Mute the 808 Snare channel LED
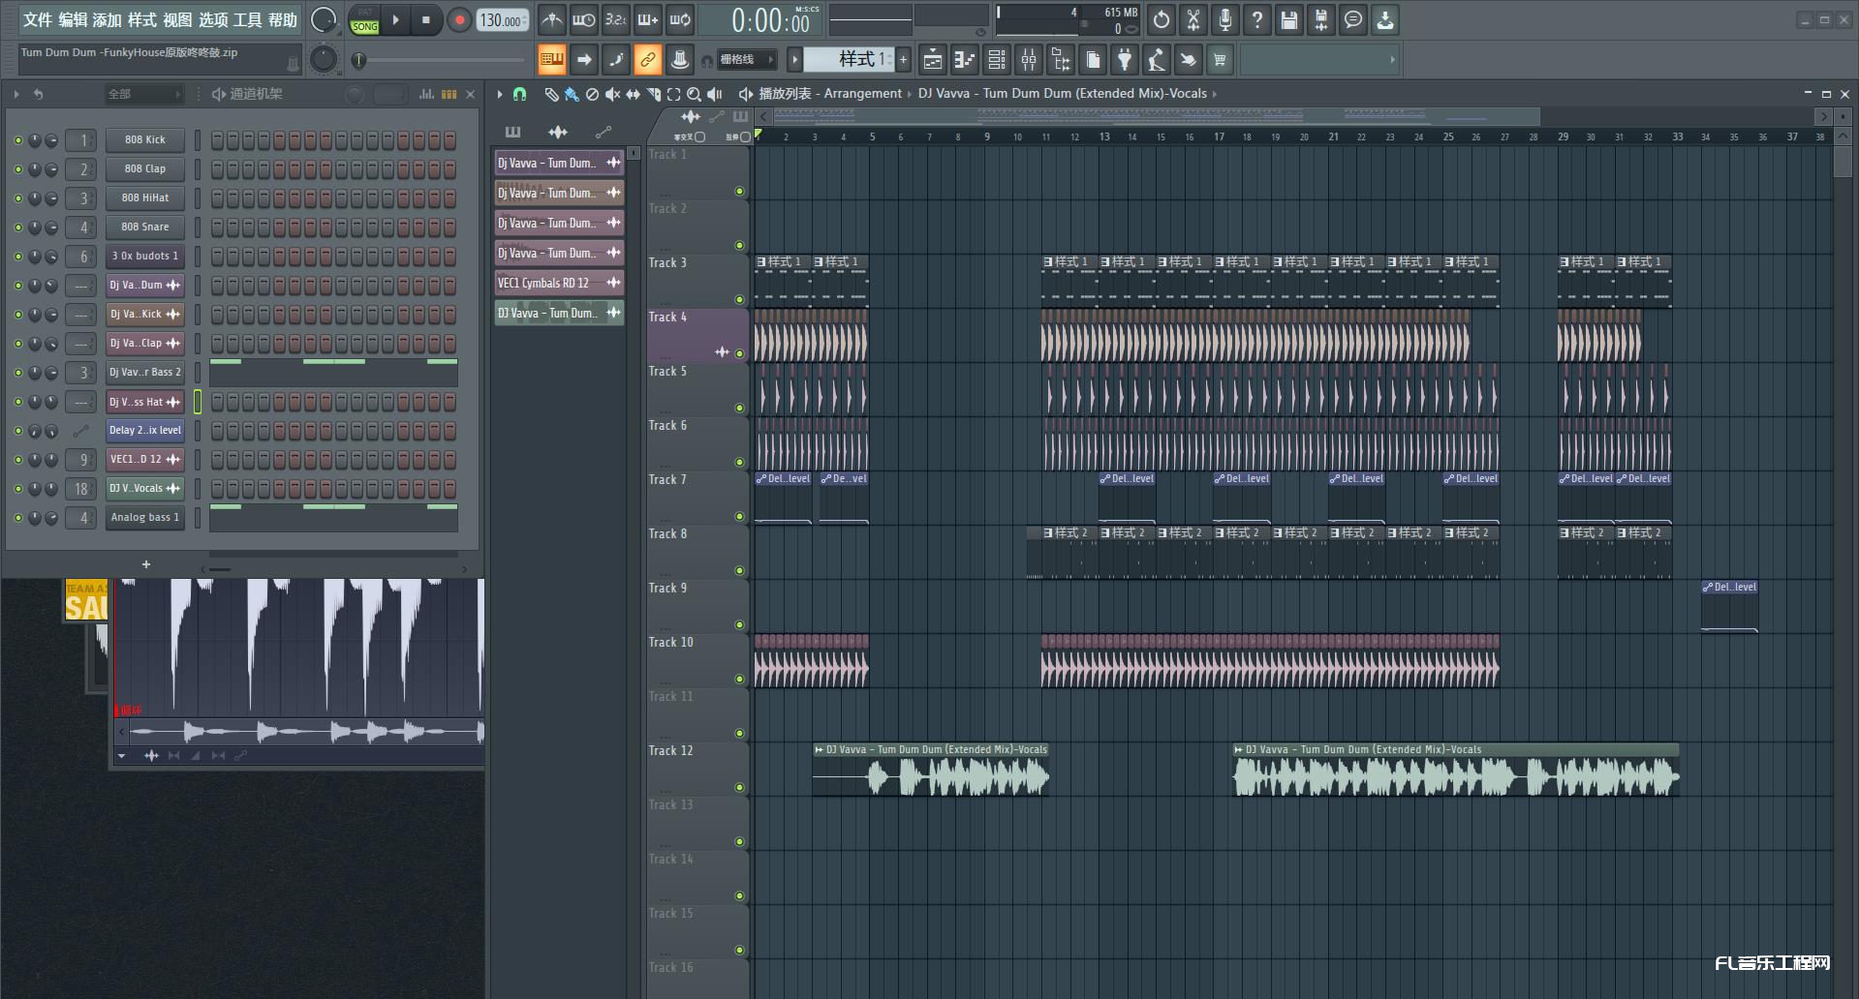The image size is (1859, 999). (x=17, y=227)
